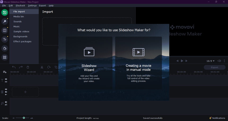Viewport: 228px width, 121px height.
Task: Click the Add track icon
Action: coord(5,72)
